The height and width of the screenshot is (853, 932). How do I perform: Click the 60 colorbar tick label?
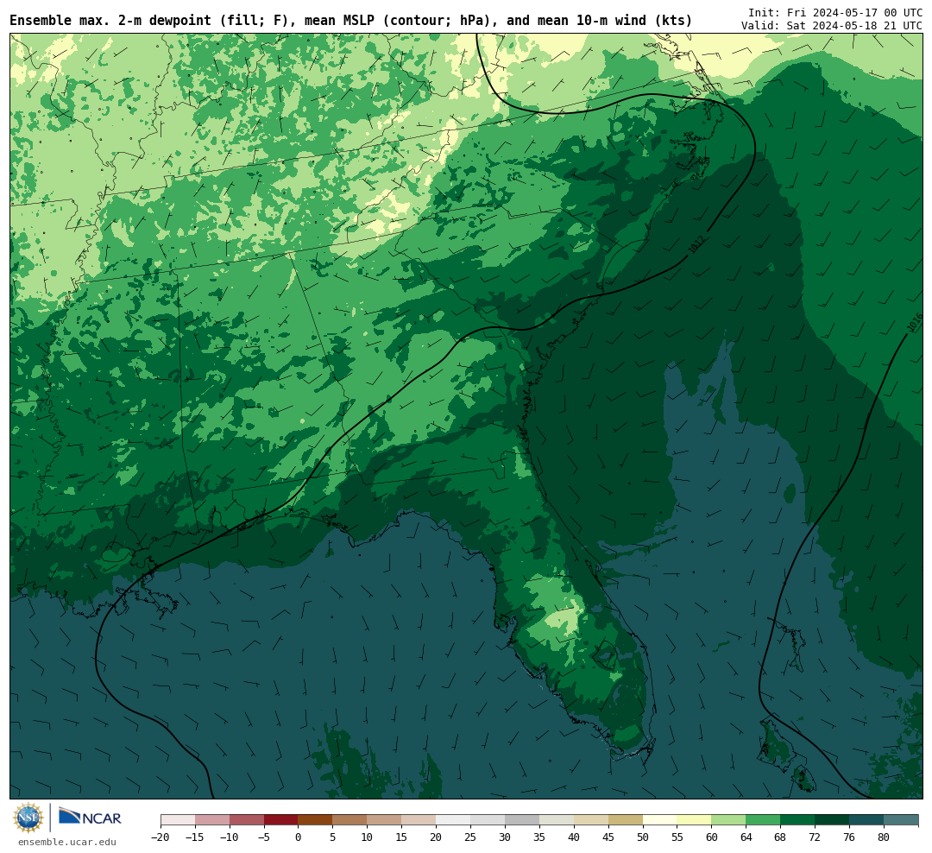point(712,837)
